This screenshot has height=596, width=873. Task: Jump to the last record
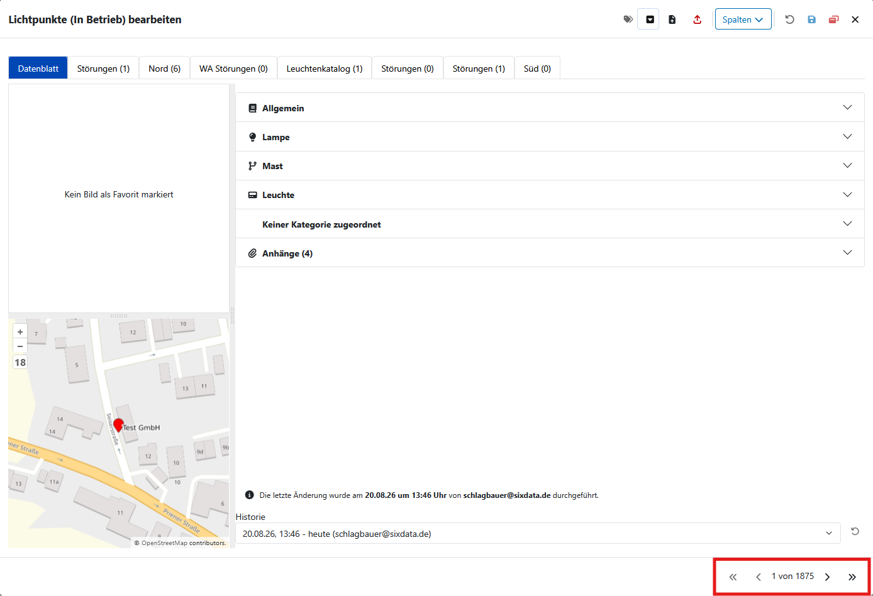click(x=852, y=577)
